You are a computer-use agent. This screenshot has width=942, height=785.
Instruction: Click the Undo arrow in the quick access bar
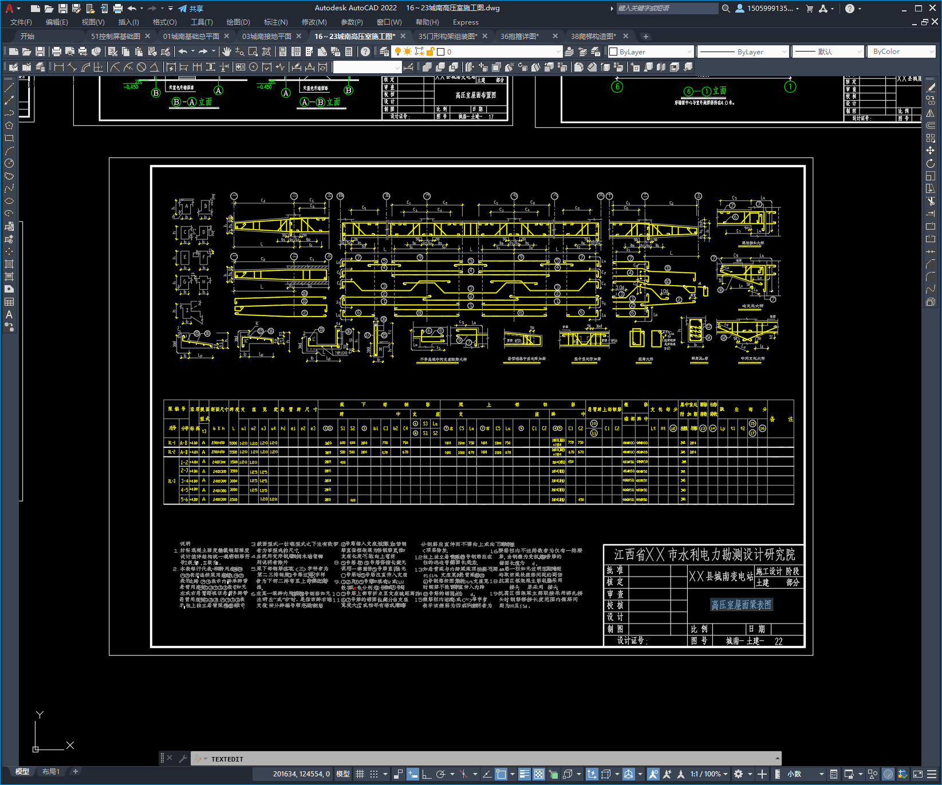[132, 9]
